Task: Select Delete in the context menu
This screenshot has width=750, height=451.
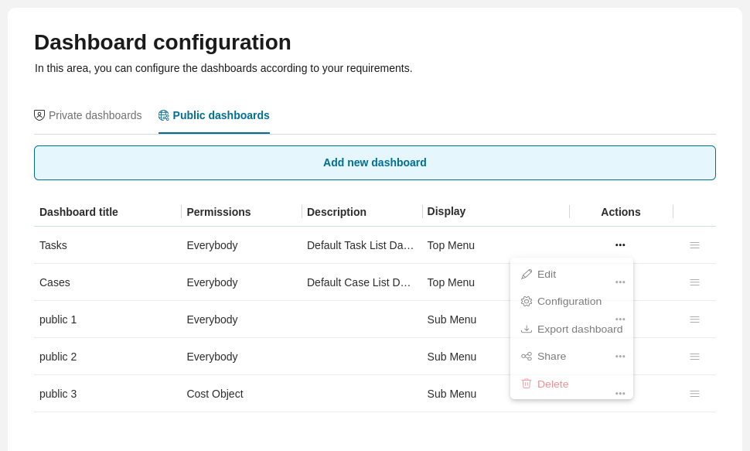Action: tap(553, 384)
